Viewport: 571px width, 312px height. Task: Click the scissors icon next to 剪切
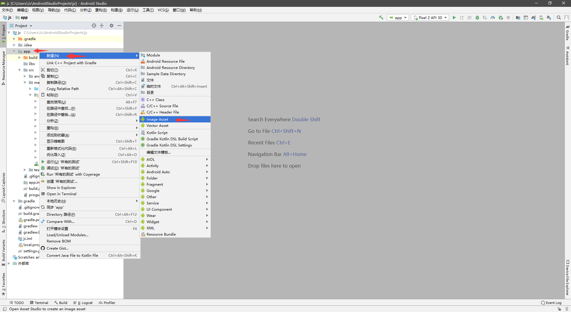point(43,70)
